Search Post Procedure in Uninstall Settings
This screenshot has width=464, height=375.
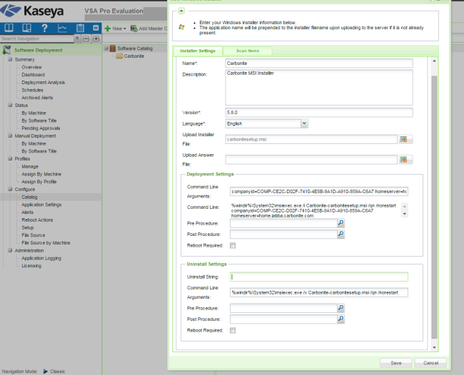pyautogui.click(x=341, y=319)
